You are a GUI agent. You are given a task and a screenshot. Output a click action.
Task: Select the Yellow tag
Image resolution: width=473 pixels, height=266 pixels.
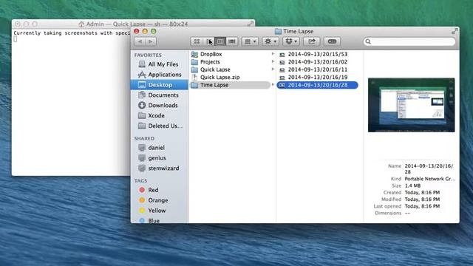tap(160, 210)
